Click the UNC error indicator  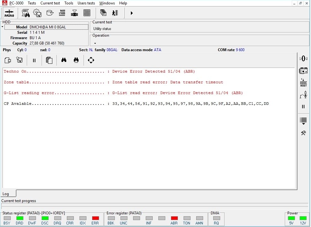coord(124,218)
